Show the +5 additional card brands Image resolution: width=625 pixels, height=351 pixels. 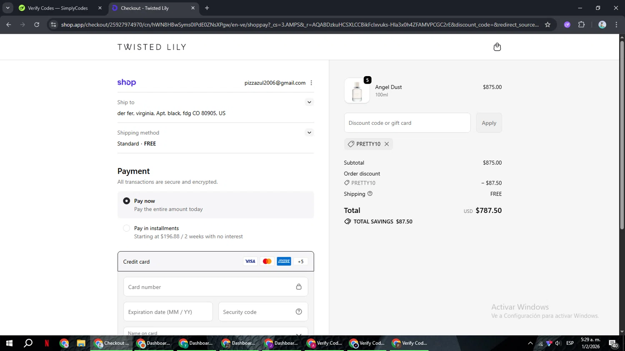click(301, 262)
